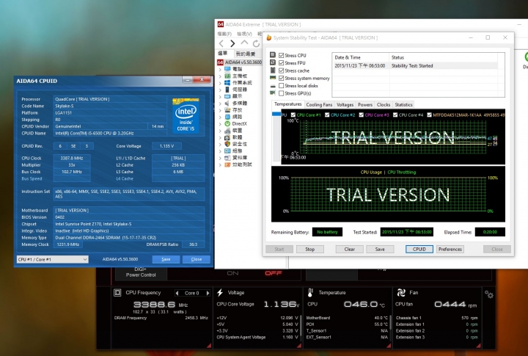Go back in the AIDA64 Extreme toolbar
528x356 pixels.
pyautogui.click(x=221, y=43)
